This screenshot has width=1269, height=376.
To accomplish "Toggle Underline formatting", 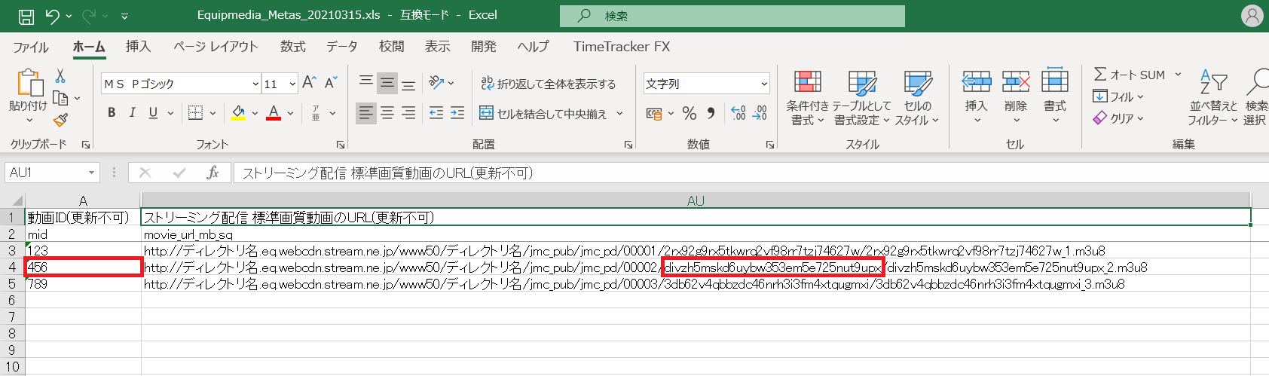I will (153, 113).
